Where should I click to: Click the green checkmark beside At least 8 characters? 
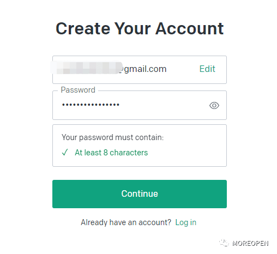(x=65, y=152)
